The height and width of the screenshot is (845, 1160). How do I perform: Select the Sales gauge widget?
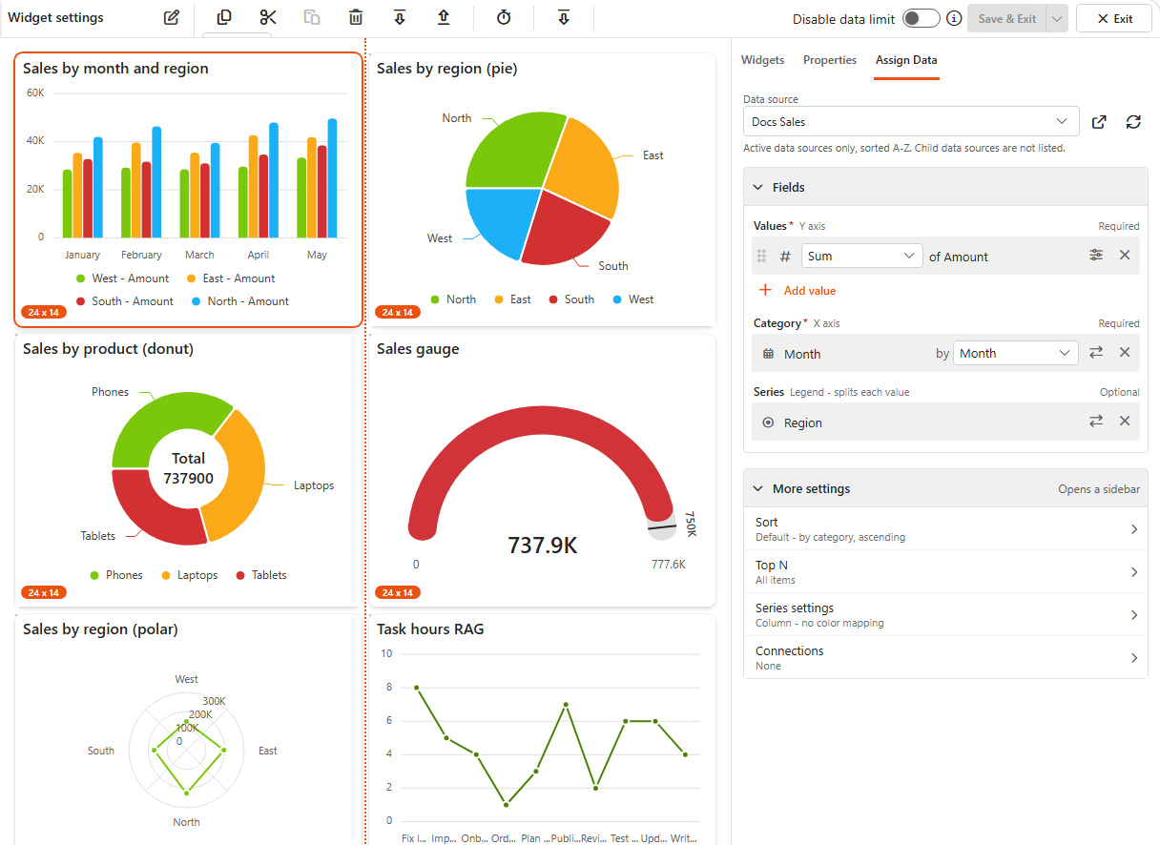(x=542, y=470)
